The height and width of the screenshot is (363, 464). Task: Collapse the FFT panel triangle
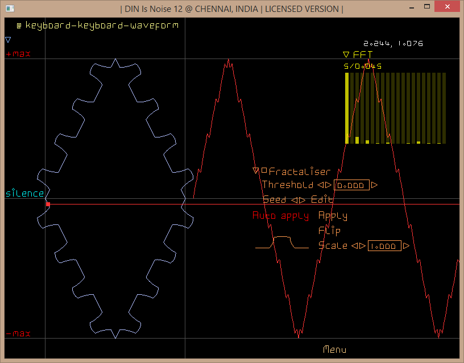346,55
